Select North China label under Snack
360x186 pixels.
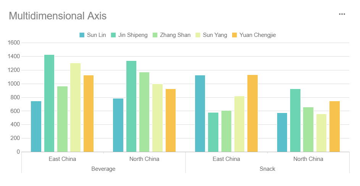[x=308, y=159]
